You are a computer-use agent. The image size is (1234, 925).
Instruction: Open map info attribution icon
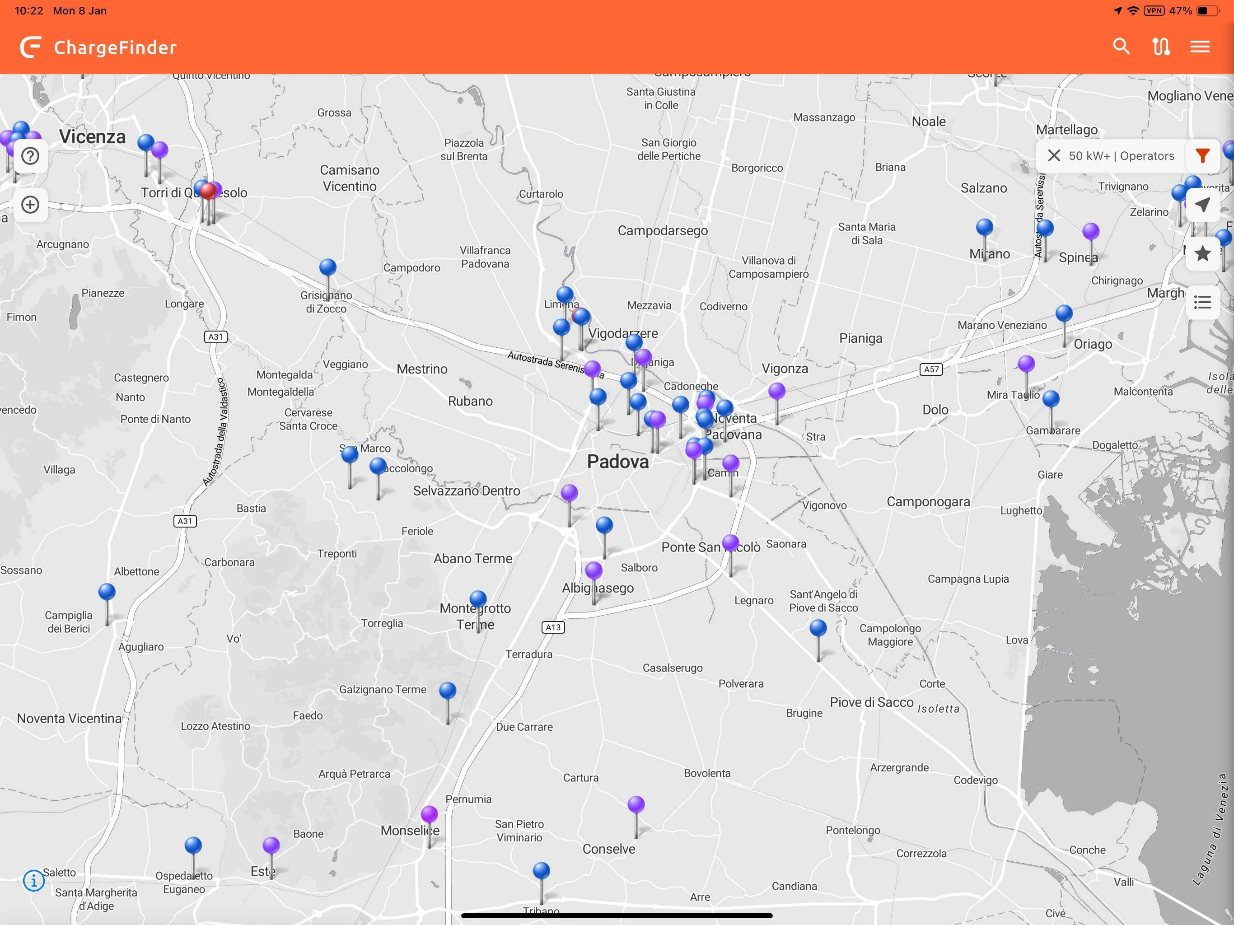[x=33, y=881]
